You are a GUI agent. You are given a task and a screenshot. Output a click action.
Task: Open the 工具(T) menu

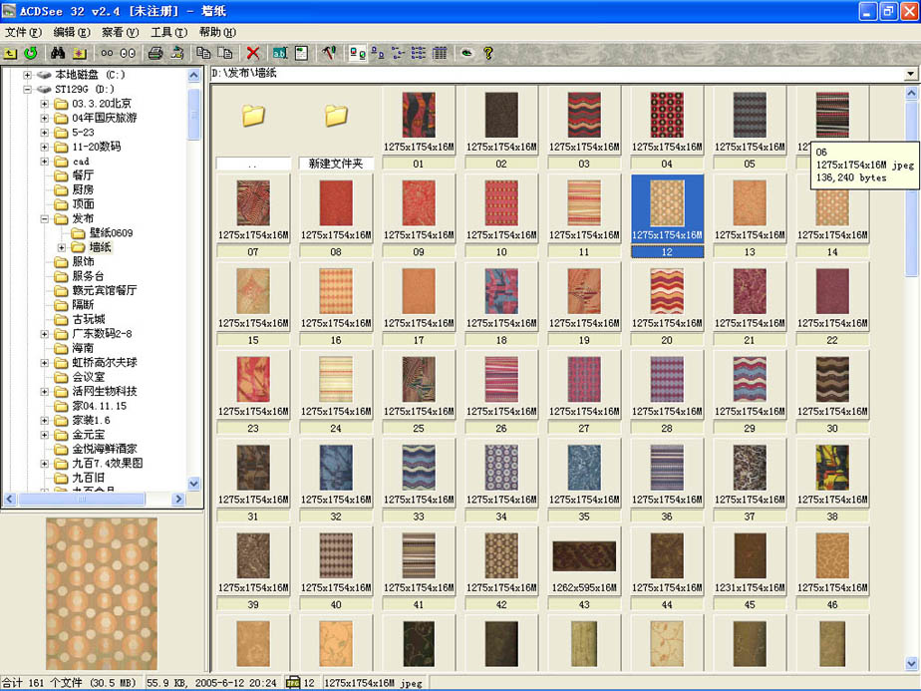pyautogui.click(x=167, y=32)
